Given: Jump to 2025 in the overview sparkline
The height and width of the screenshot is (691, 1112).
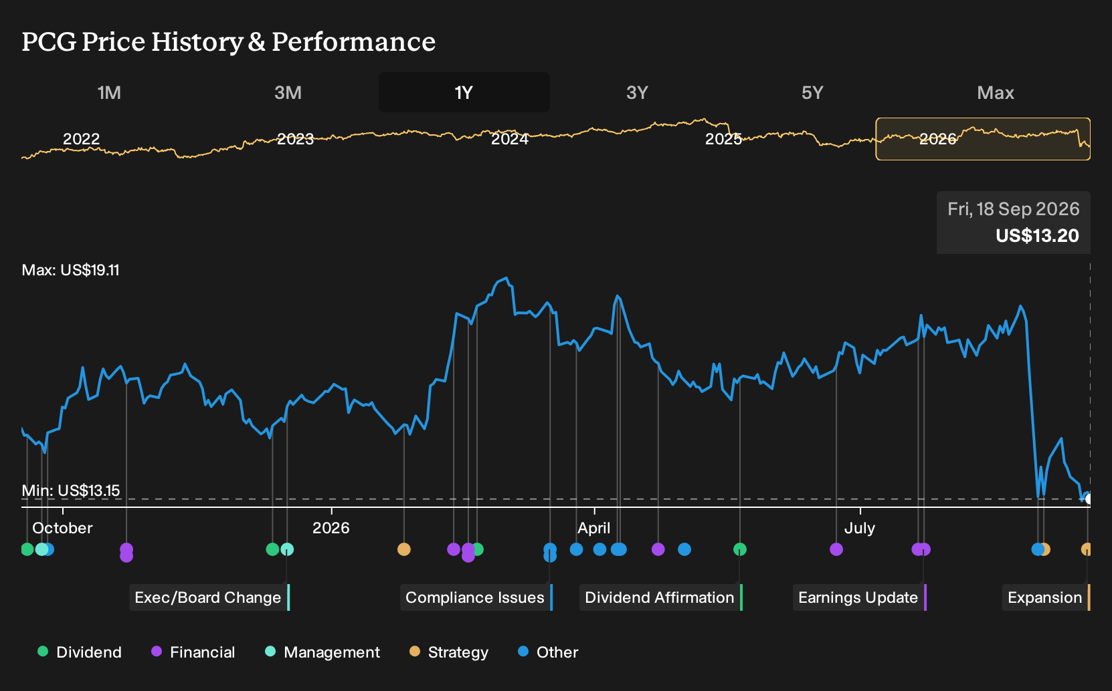Looking at the screenshot, I should tap(724, 139).
